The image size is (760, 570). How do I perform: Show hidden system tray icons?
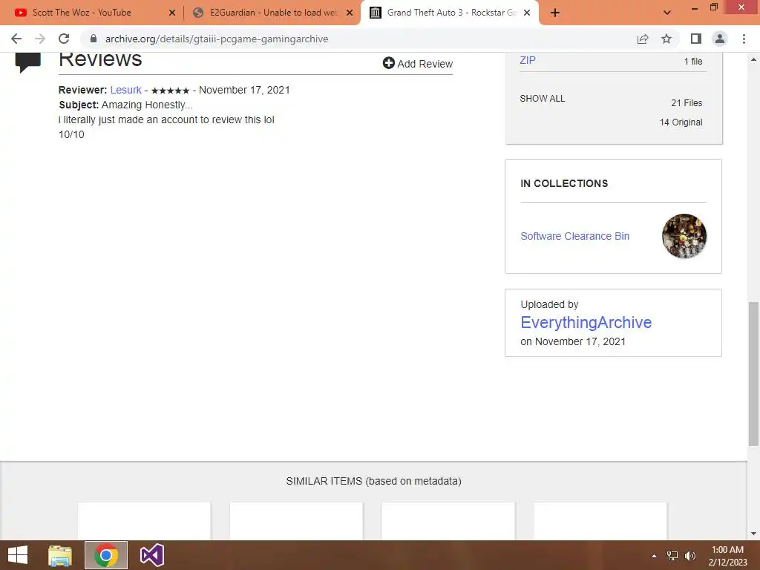pos(655,556)
